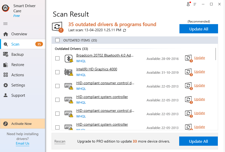This screenshot has width=225, height=152.
Task: Click the update status icon for Intel HD
Action: click(x=189, y=72)
